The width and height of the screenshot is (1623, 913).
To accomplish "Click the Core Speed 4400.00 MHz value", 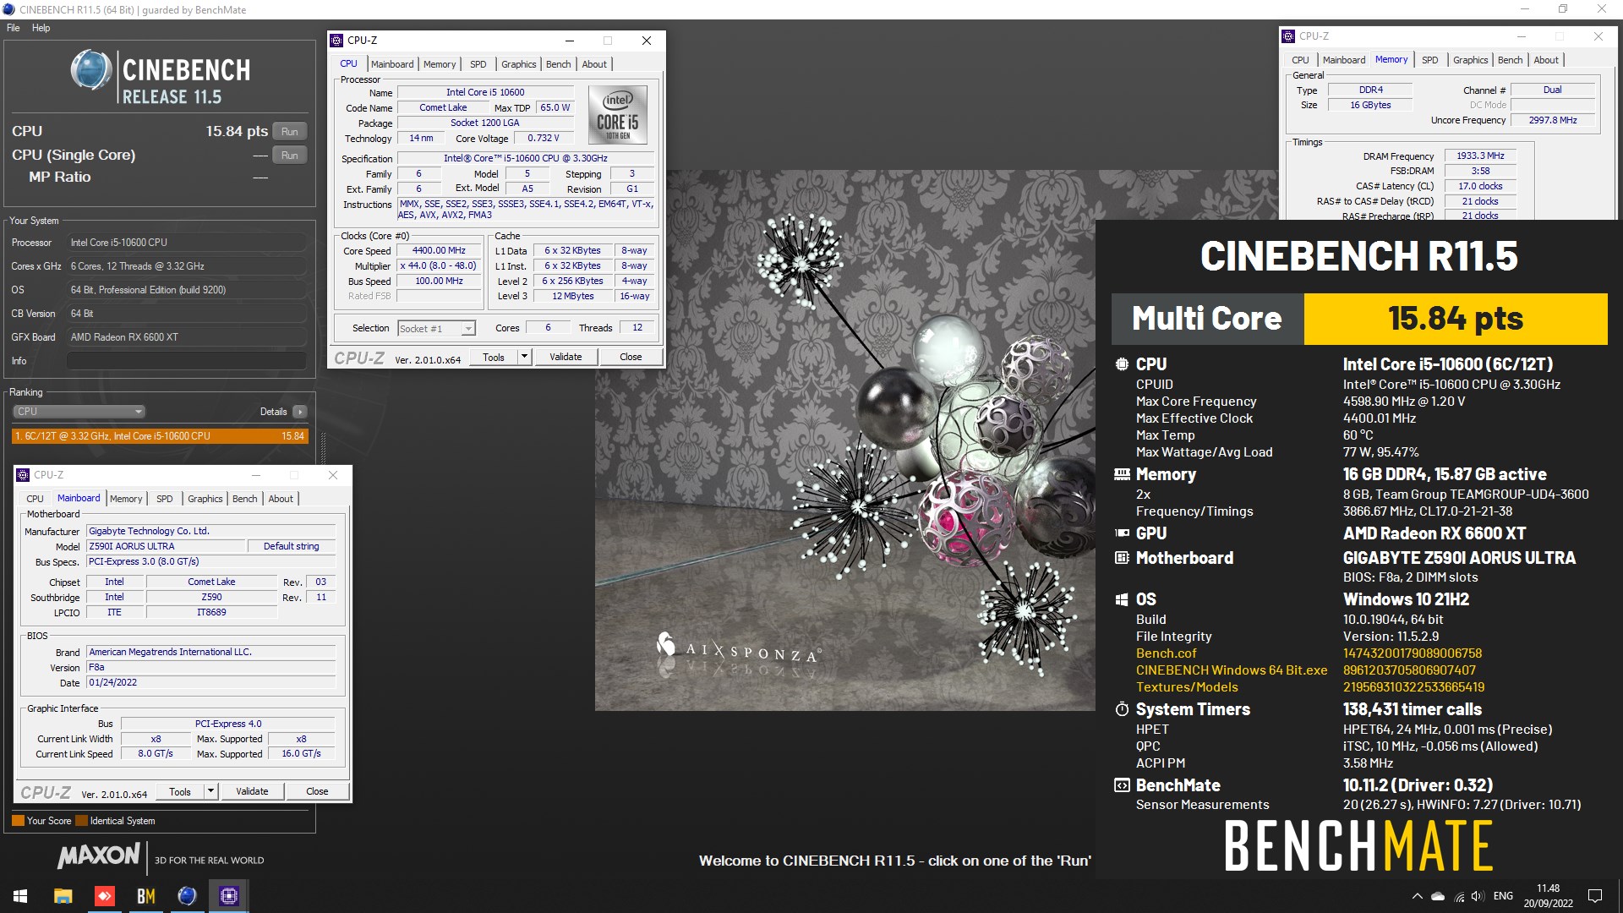I will pos(439,251).
